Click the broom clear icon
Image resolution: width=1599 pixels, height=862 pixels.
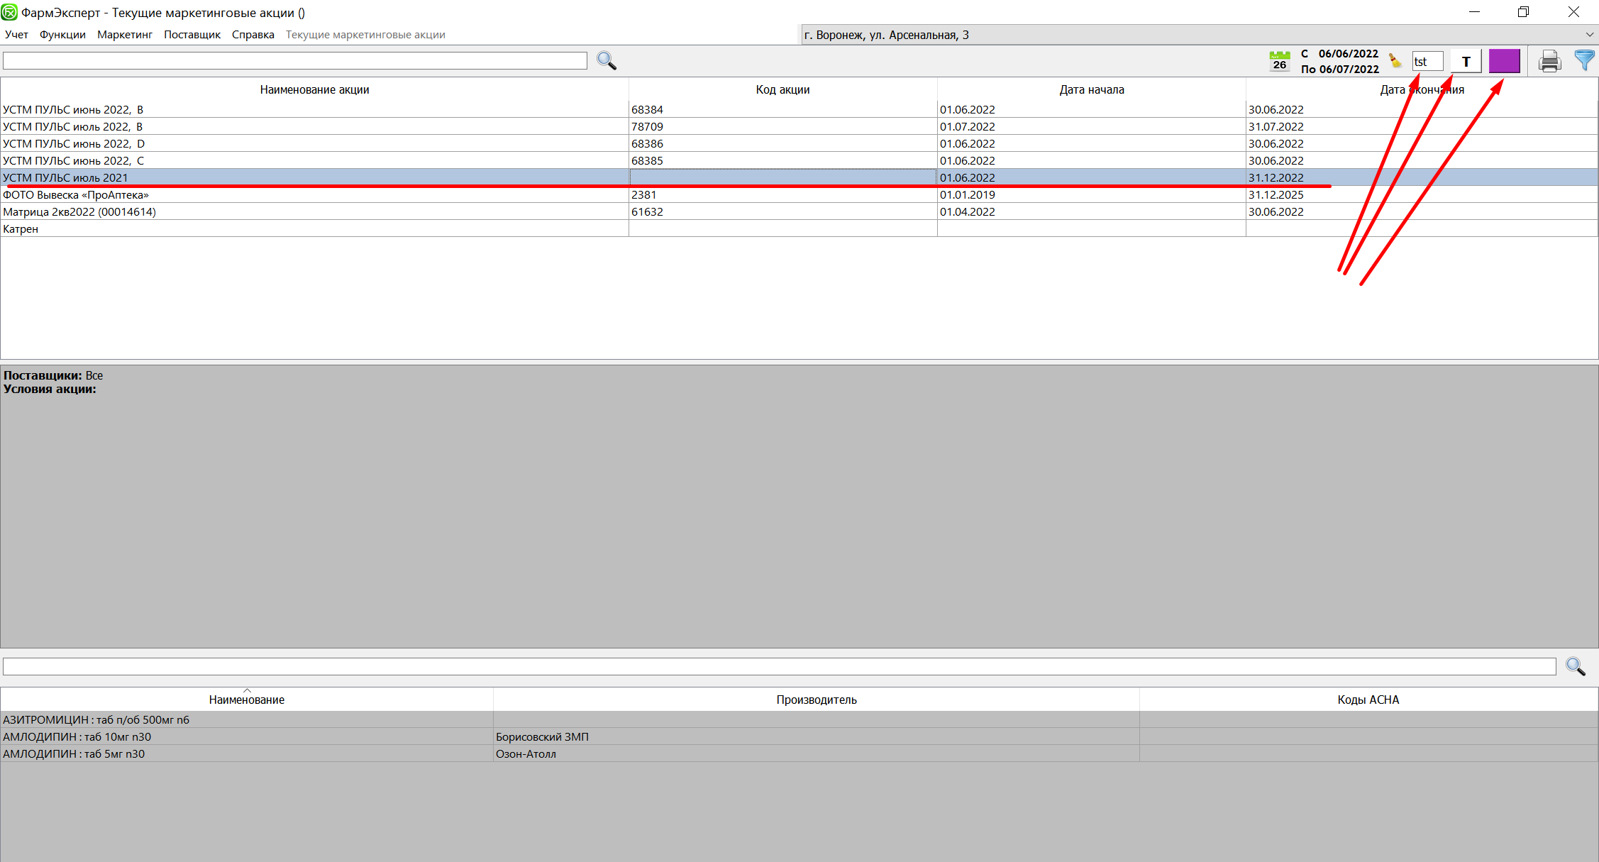pyautogui.click(x=1395, y=61)
